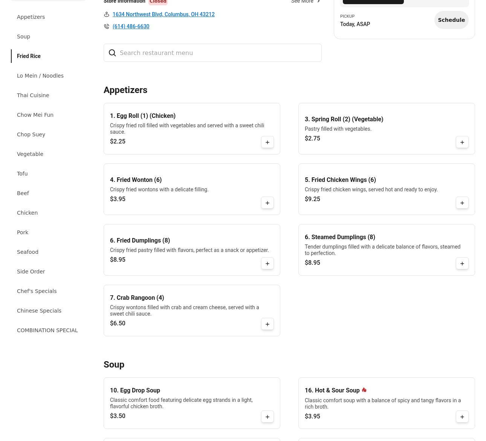
Task: Add Fried Dumplings (8) with plus icon
Action: [267, 264]
